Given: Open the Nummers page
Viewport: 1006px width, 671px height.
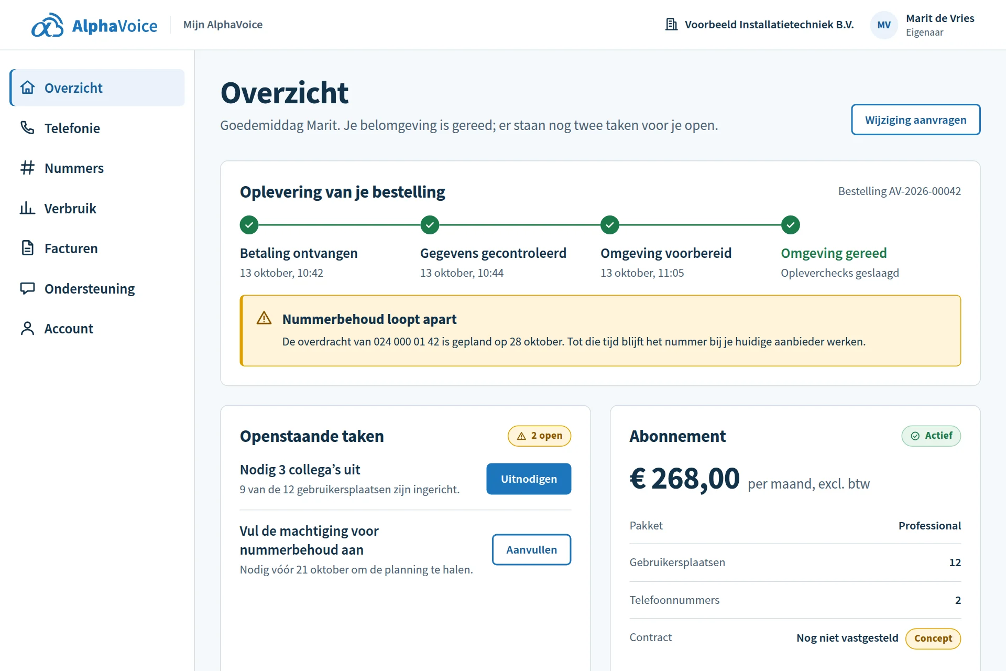Looking at the screenshot, I should 97,168.
